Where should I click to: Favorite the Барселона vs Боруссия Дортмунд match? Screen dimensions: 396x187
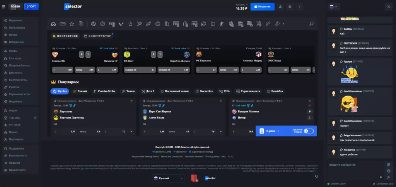pyautogui.click(x=131, y=101)
